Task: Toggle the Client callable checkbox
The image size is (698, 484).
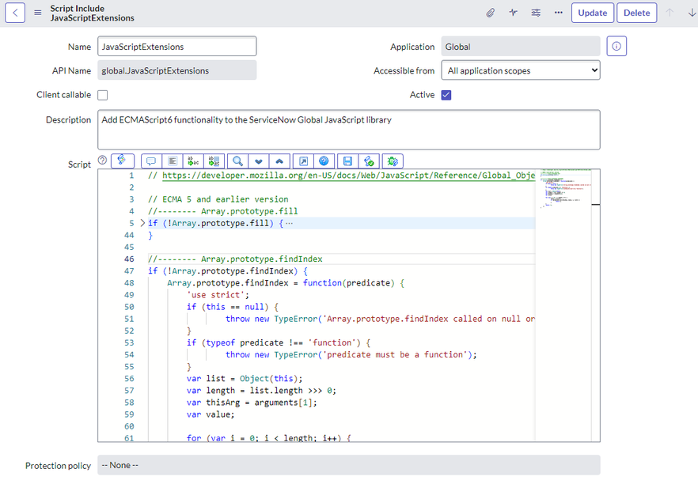Action: 103,95
